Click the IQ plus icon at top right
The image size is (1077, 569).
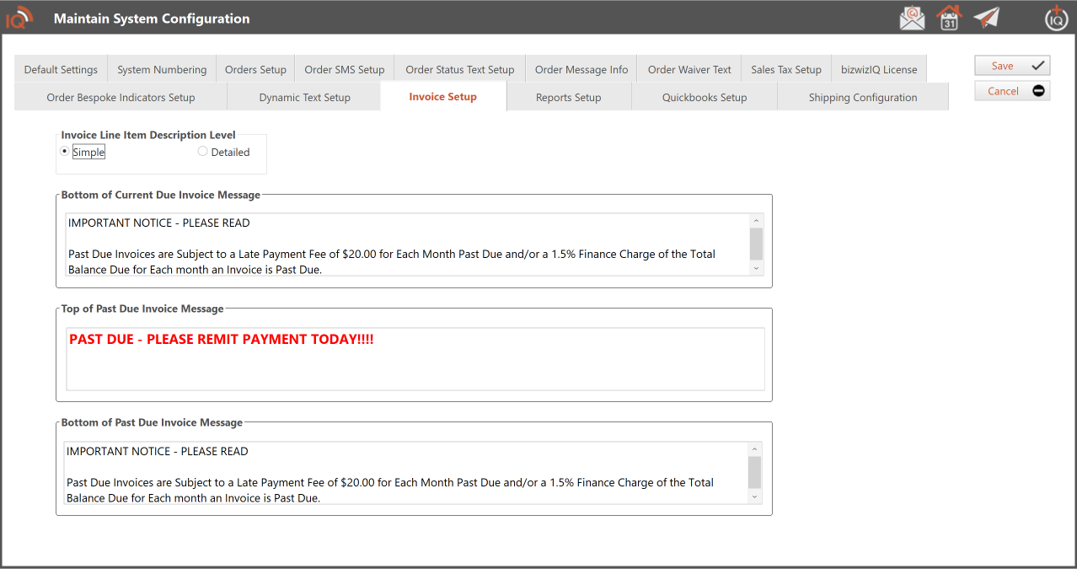coord(1056,18)
